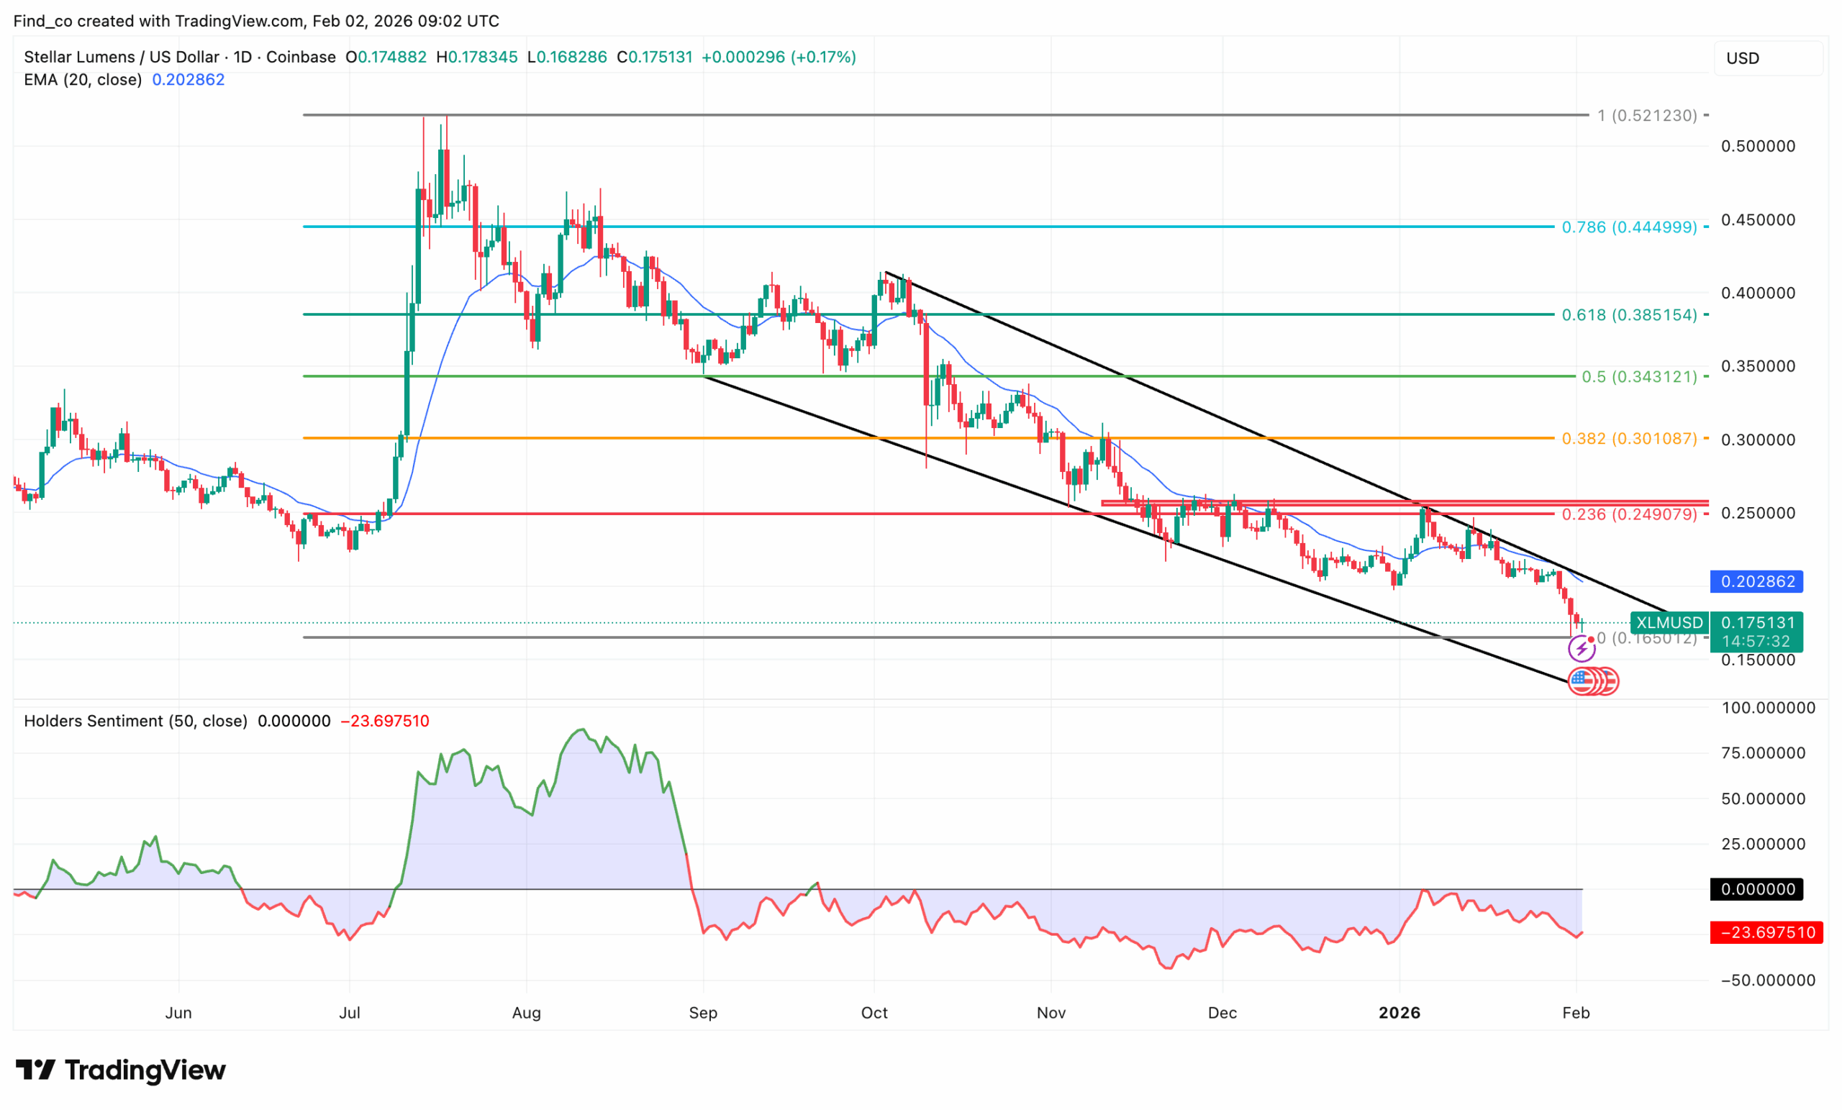The width and height of the screenshot is (1842, 1110).
Task: Click the blue 0.202862 EMA price scale tag
Action: [x=1757, y=581]
